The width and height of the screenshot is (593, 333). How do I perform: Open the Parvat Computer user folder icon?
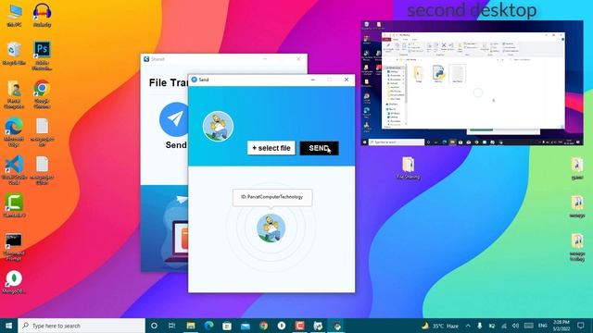click(14, 94)
